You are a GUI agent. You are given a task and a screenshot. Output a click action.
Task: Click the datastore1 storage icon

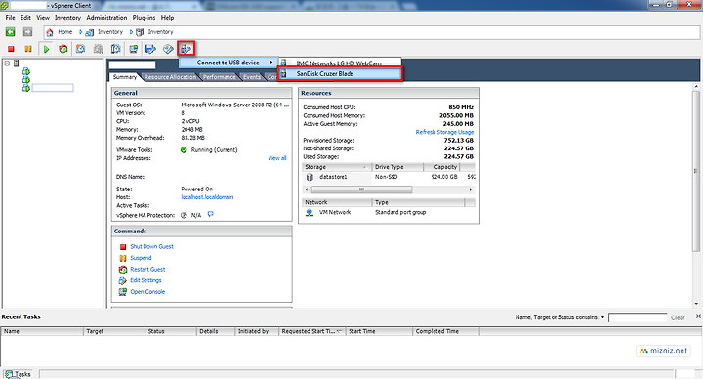point(310,177)
